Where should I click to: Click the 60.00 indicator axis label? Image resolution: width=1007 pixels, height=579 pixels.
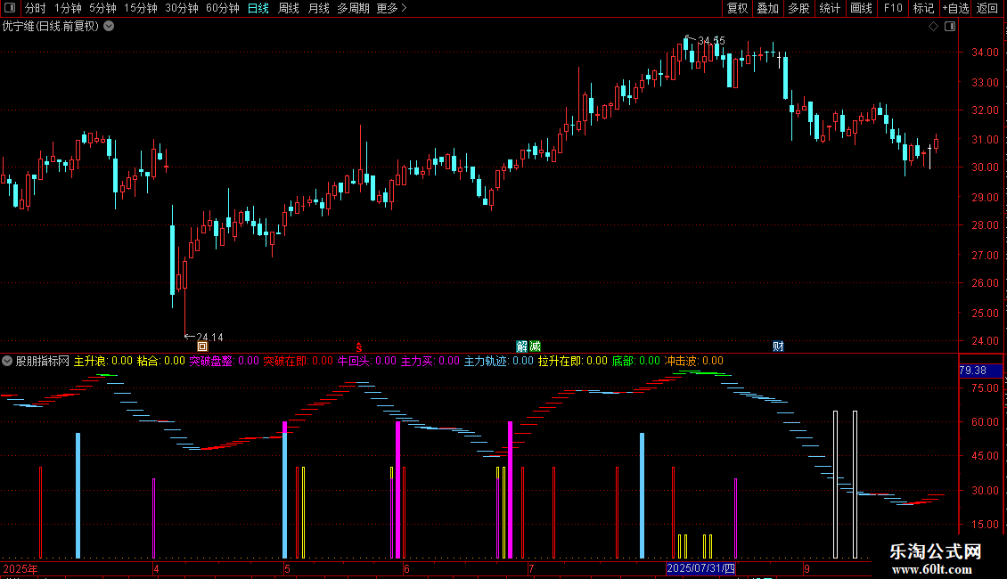coord(985,421)
